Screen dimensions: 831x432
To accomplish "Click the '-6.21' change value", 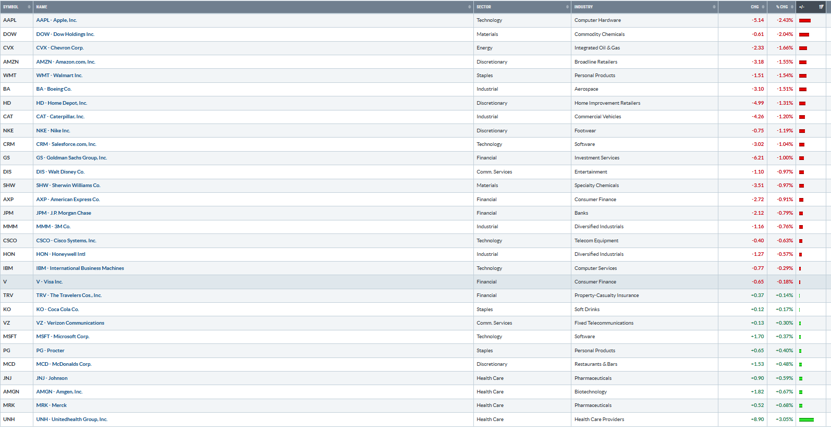I will pyautogui.click(x=758, y=158).
